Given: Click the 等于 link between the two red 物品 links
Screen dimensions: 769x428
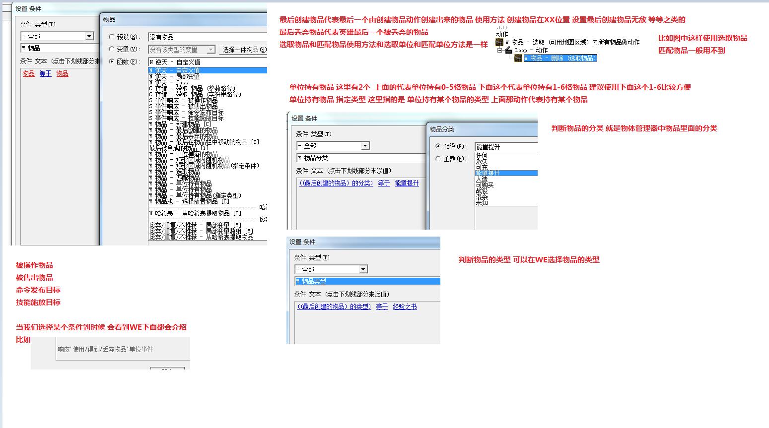Looking at the screenshot, I should point(45,74).
